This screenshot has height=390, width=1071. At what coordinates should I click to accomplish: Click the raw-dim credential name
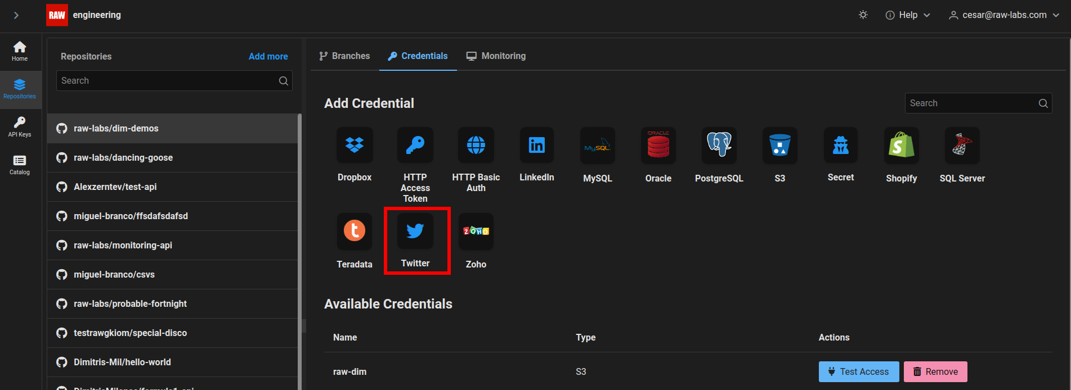(x=349, y=371)
